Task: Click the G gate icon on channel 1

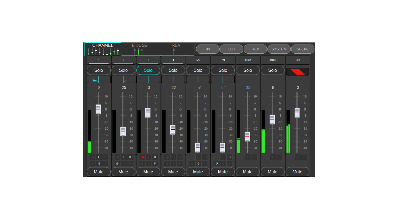Action: coord(99,164)
